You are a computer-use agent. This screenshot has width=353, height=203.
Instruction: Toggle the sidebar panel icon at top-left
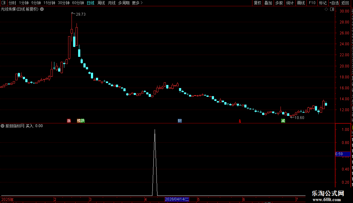(x=3, y=3)
